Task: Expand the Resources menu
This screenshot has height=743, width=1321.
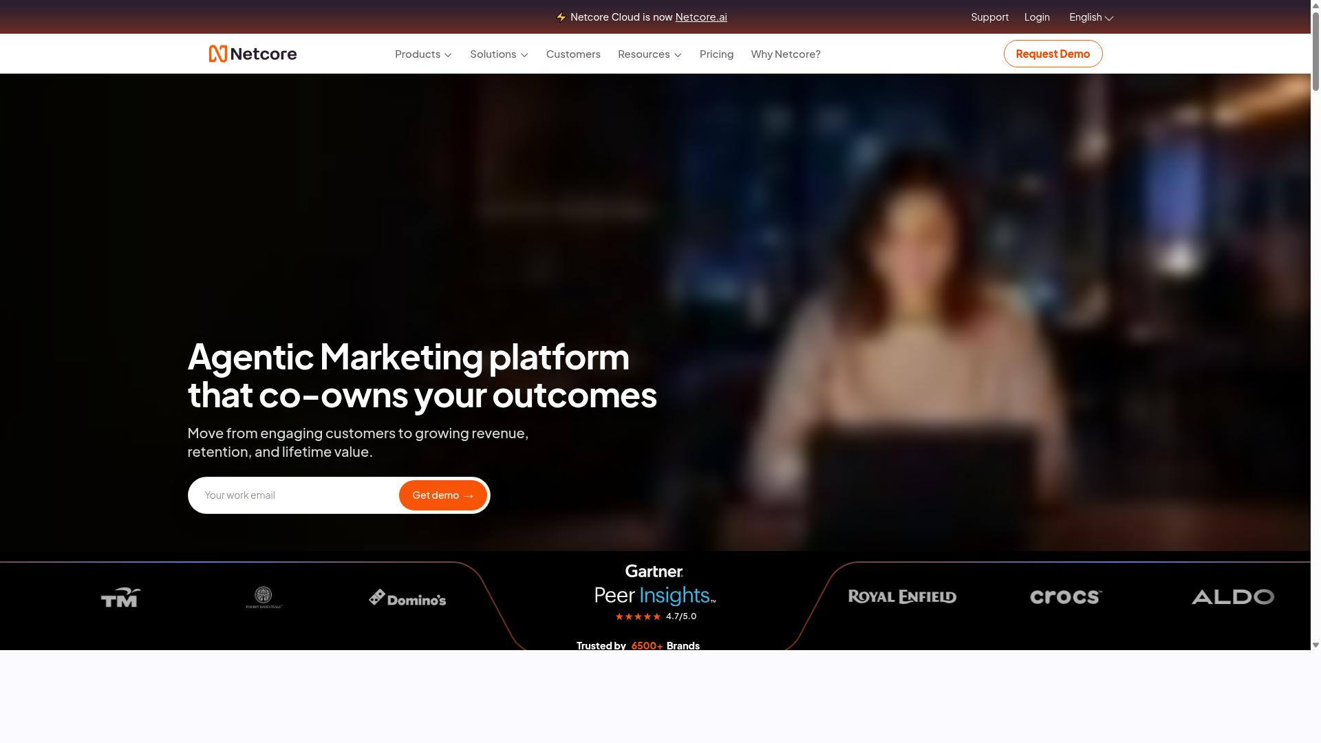Action: point(649,54)
